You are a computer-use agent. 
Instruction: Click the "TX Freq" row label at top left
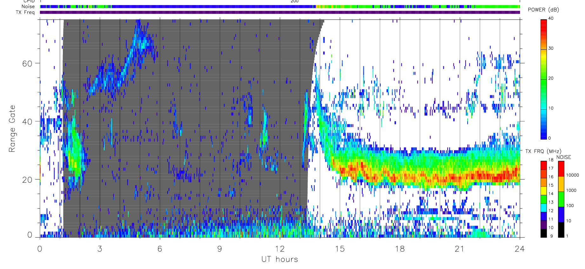(25, 12)
